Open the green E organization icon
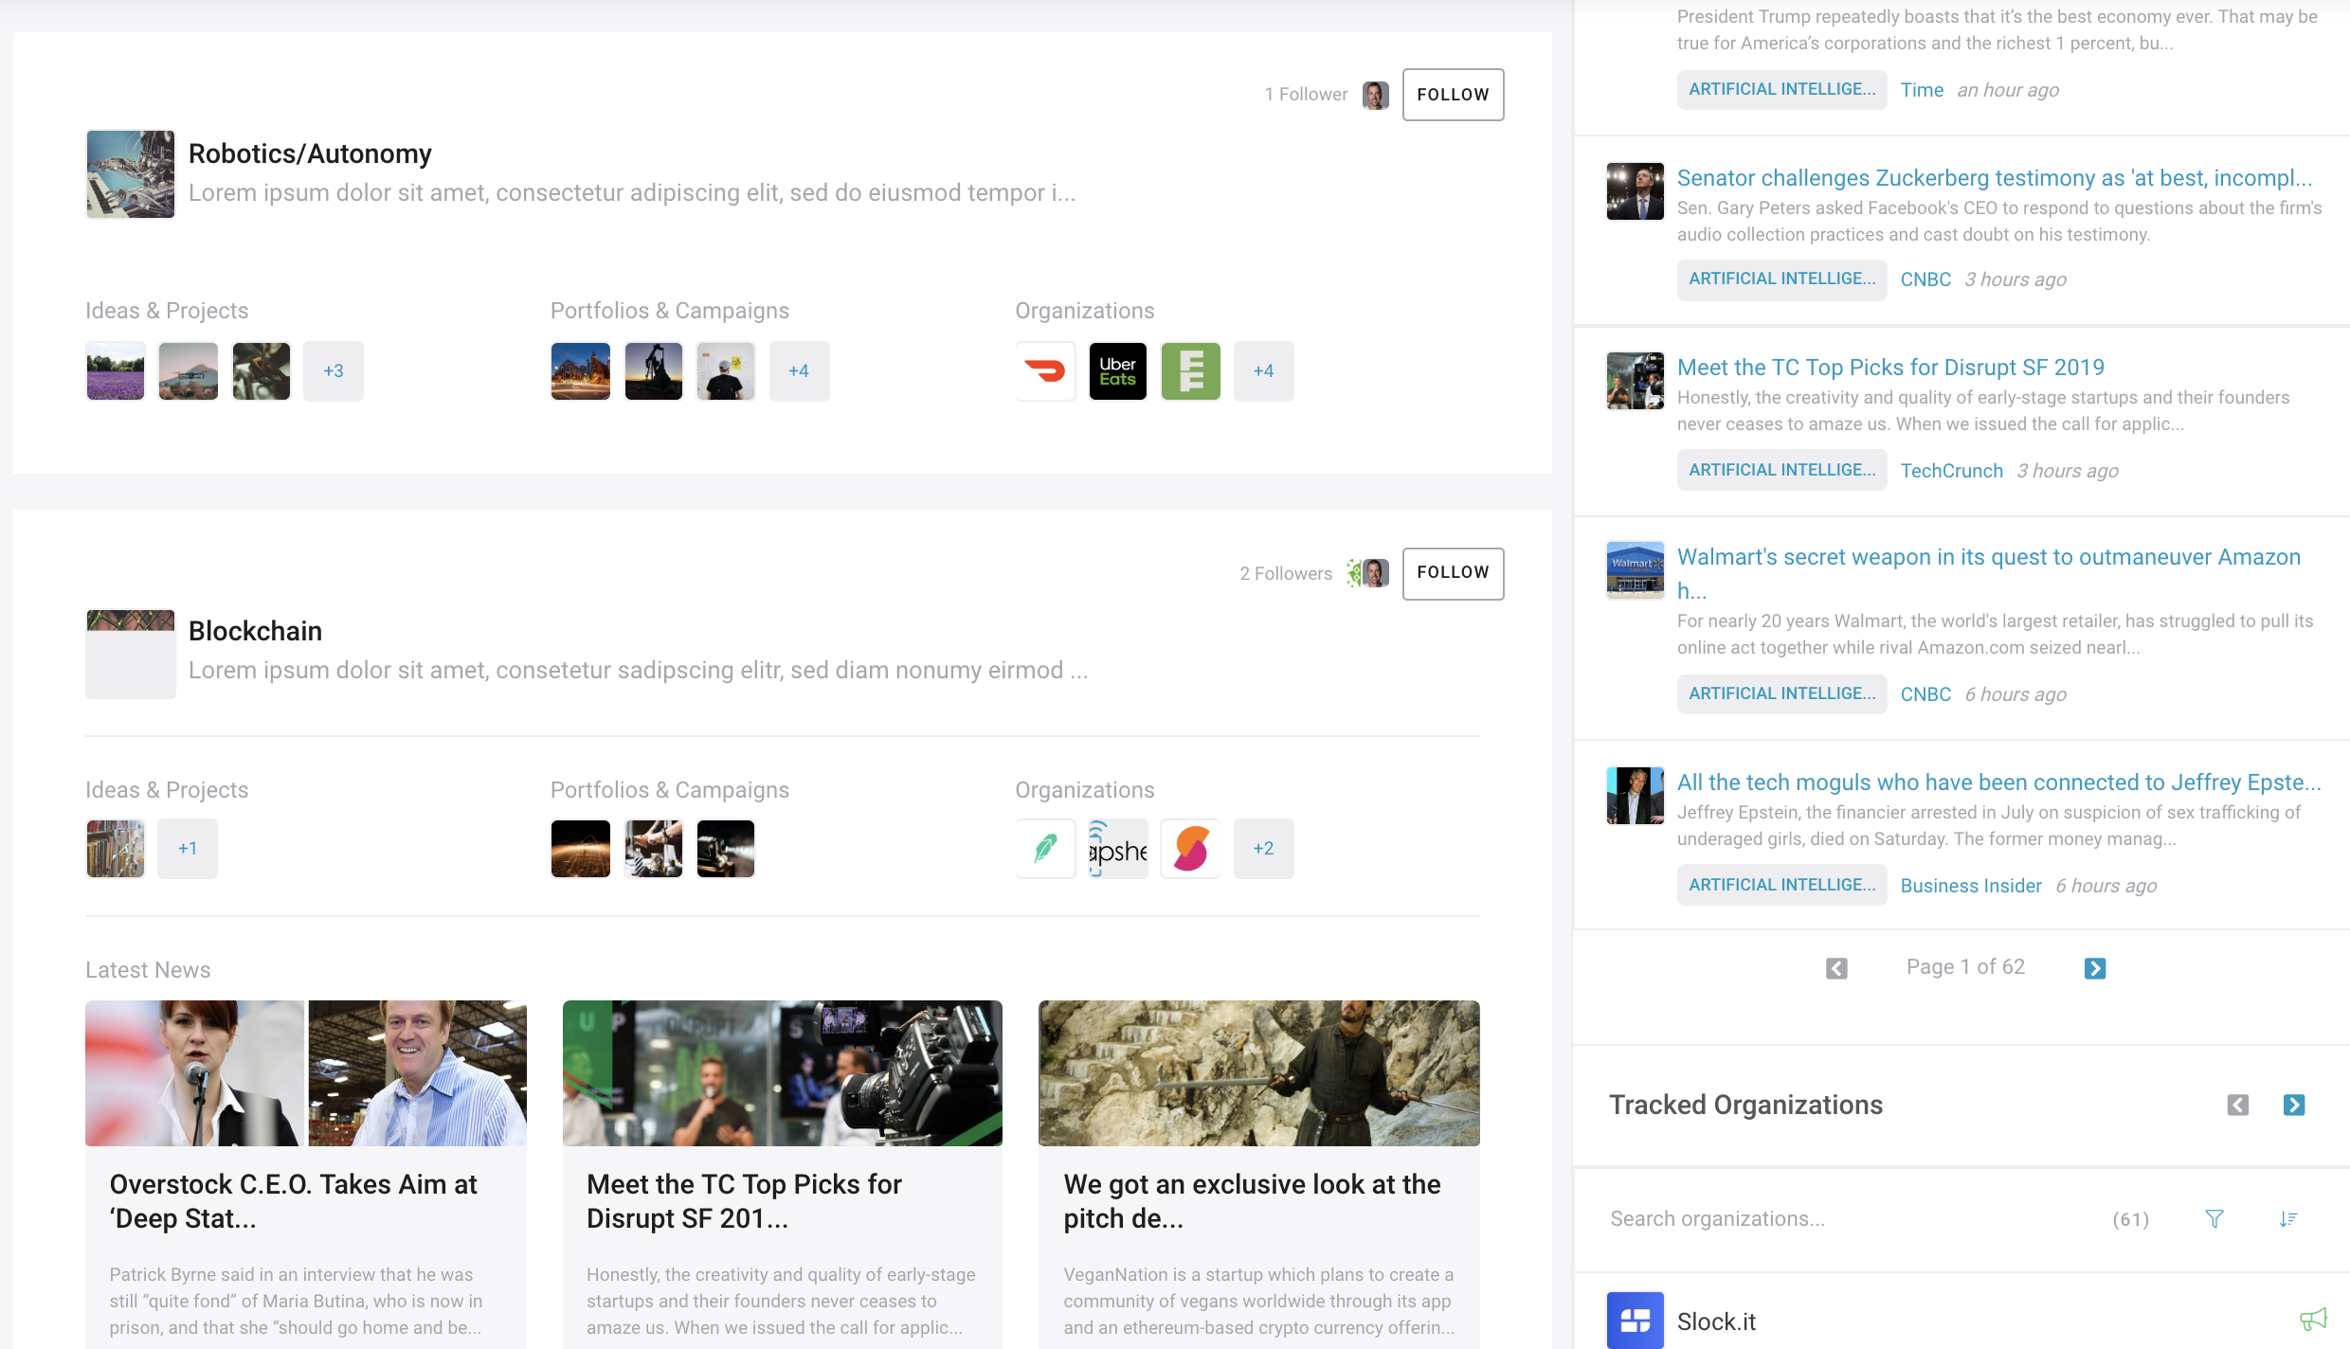 [1191, 371]
